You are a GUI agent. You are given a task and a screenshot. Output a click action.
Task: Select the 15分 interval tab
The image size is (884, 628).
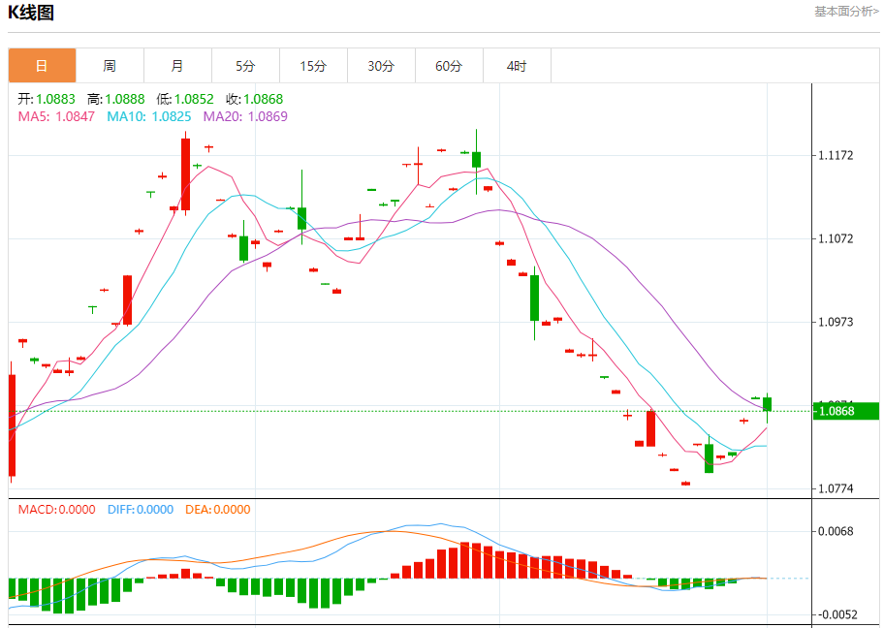[x=313, y=66]
